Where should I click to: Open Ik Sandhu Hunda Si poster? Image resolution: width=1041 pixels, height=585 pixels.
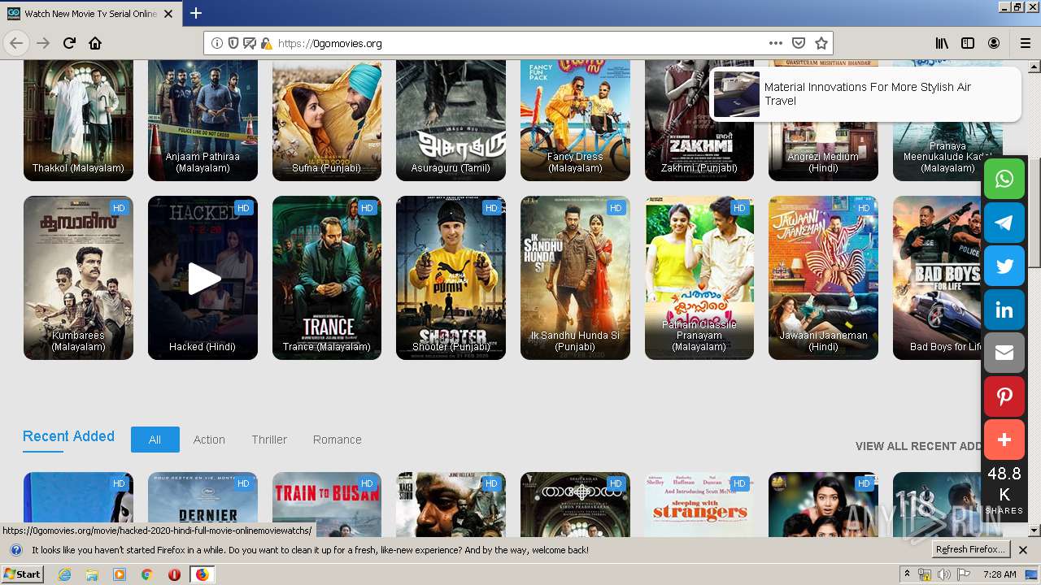tap(575, 278)
